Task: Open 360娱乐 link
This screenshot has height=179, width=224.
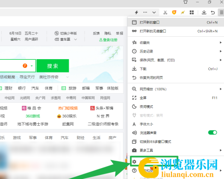Action: tap(67, 116)
